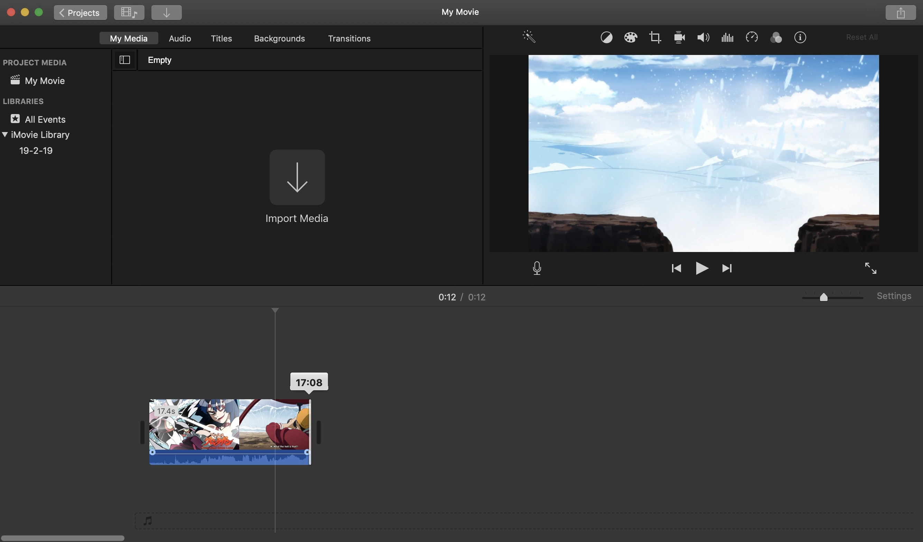The image size is (923, 542).
Task: Collapse the iMovie Library tree
Action: click(5, 134)
